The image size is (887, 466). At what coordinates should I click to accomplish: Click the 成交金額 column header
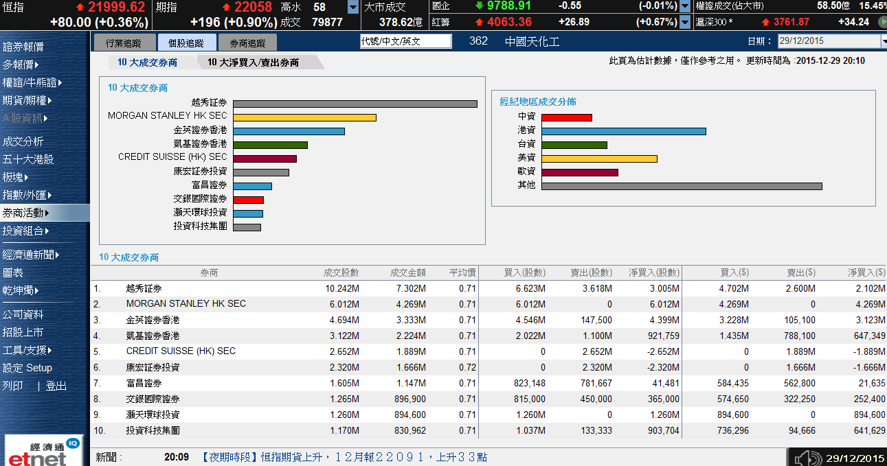coord(408,272)
